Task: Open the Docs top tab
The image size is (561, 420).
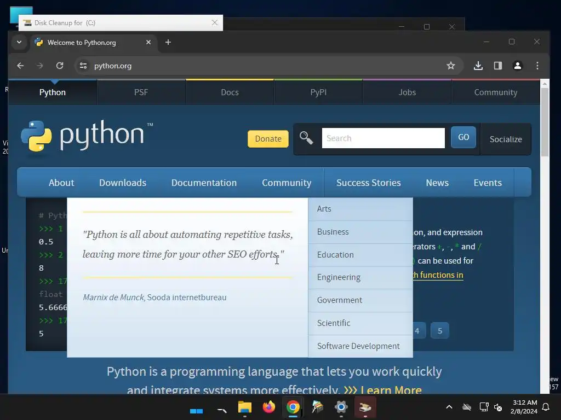Action: click(230, 92)
